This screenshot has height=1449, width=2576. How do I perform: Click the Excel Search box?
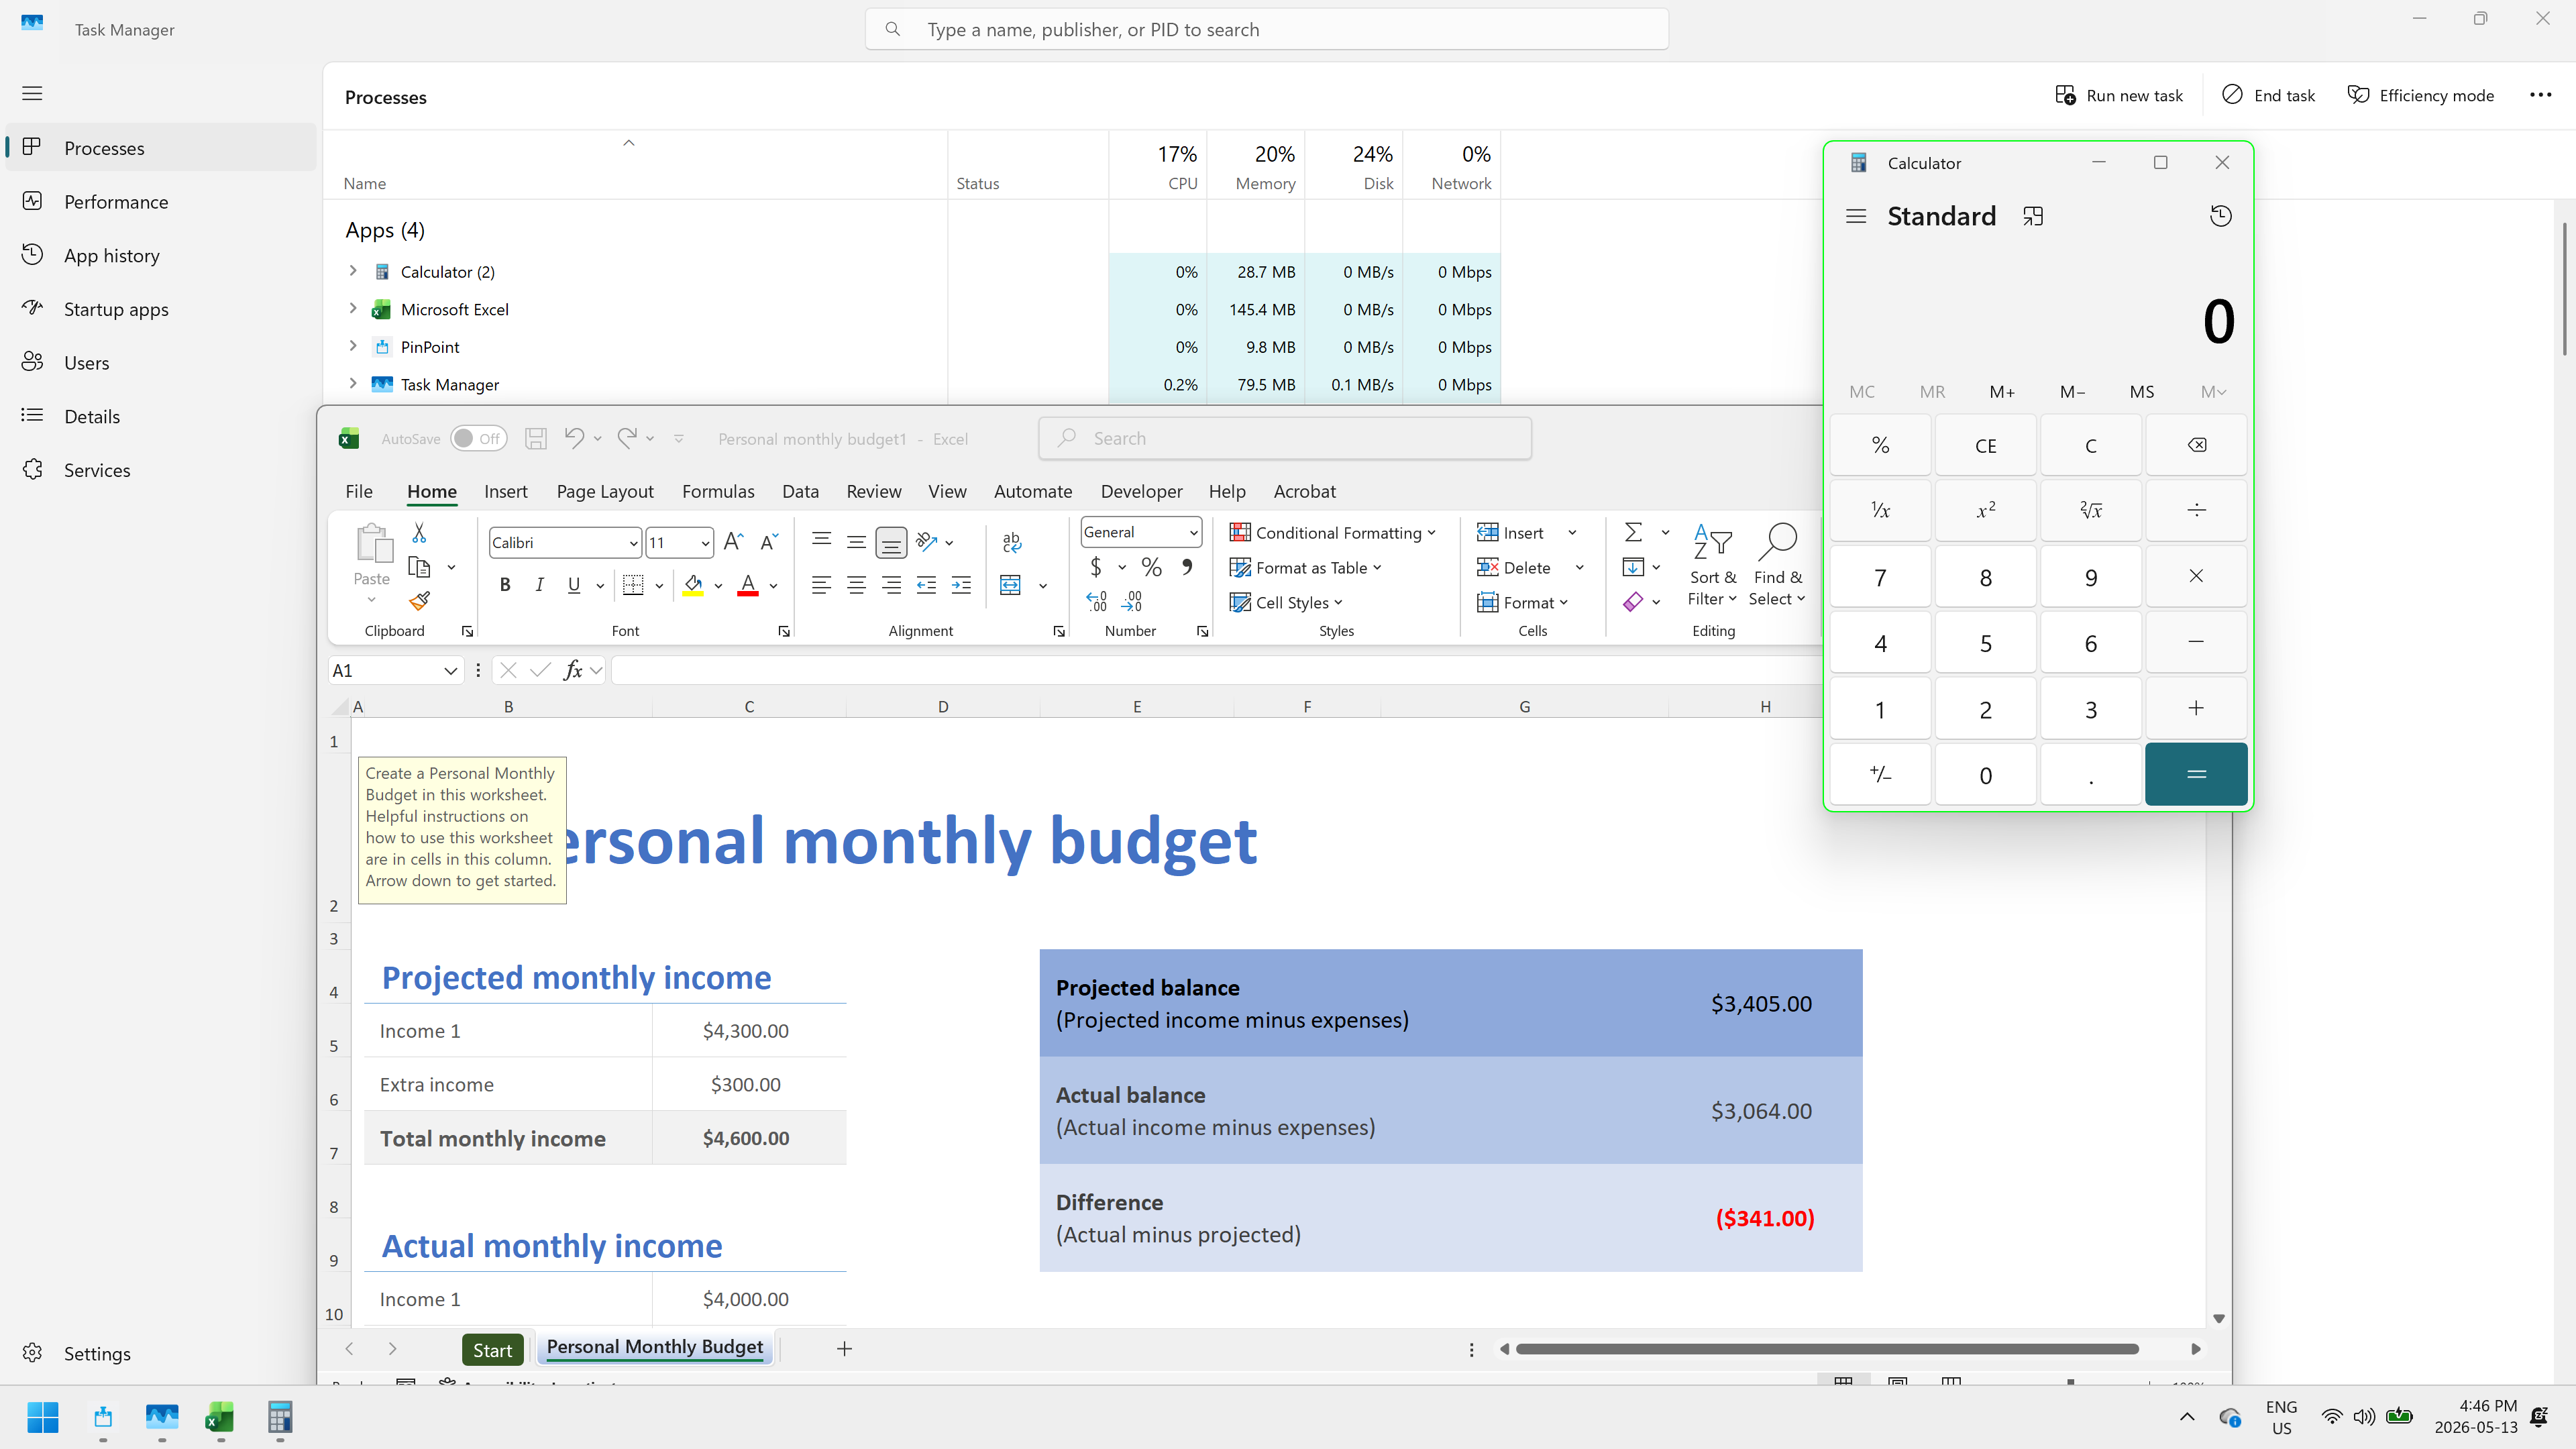pyautogui.click(x=1285, y=438)
